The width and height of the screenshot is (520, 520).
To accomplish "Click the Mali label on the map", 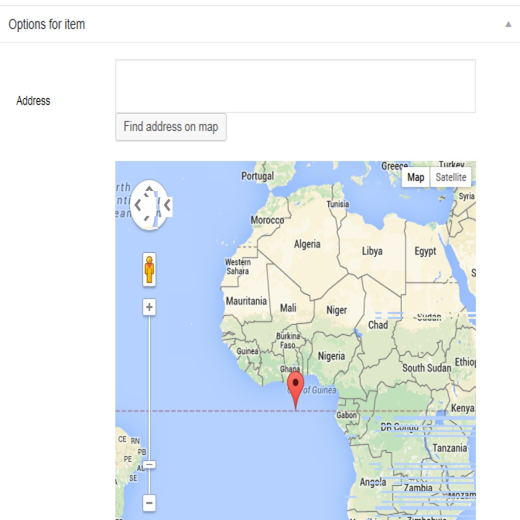I will pyautogui.click(x=288, y=308).
